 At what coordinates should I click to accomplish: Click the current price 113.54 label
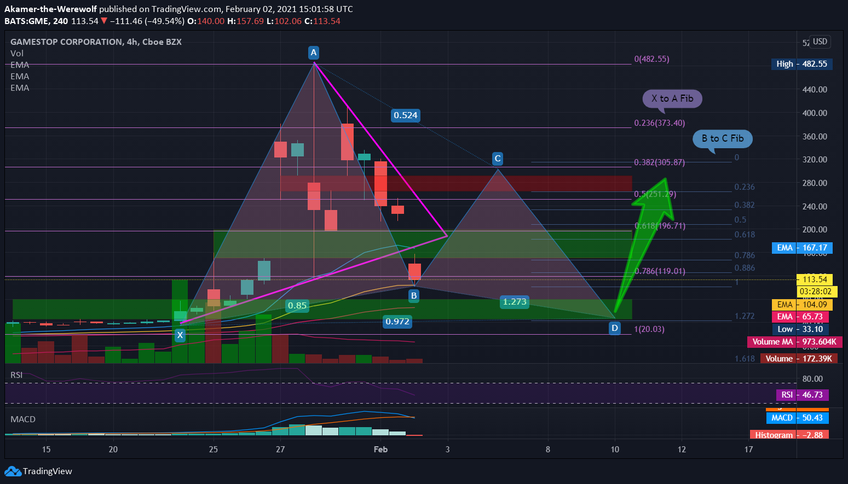click(815, 279)
